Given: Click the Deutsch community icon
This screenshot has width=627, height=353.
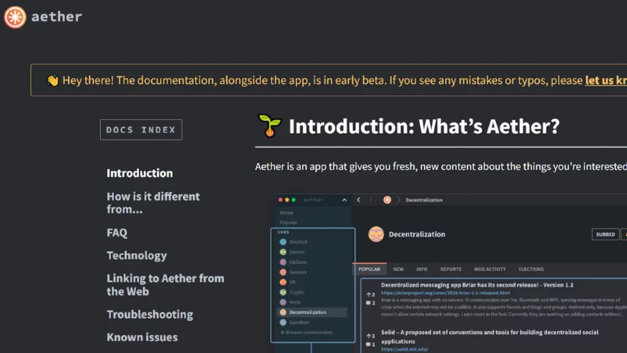Looking at the screenshot, I should point(283,241).
